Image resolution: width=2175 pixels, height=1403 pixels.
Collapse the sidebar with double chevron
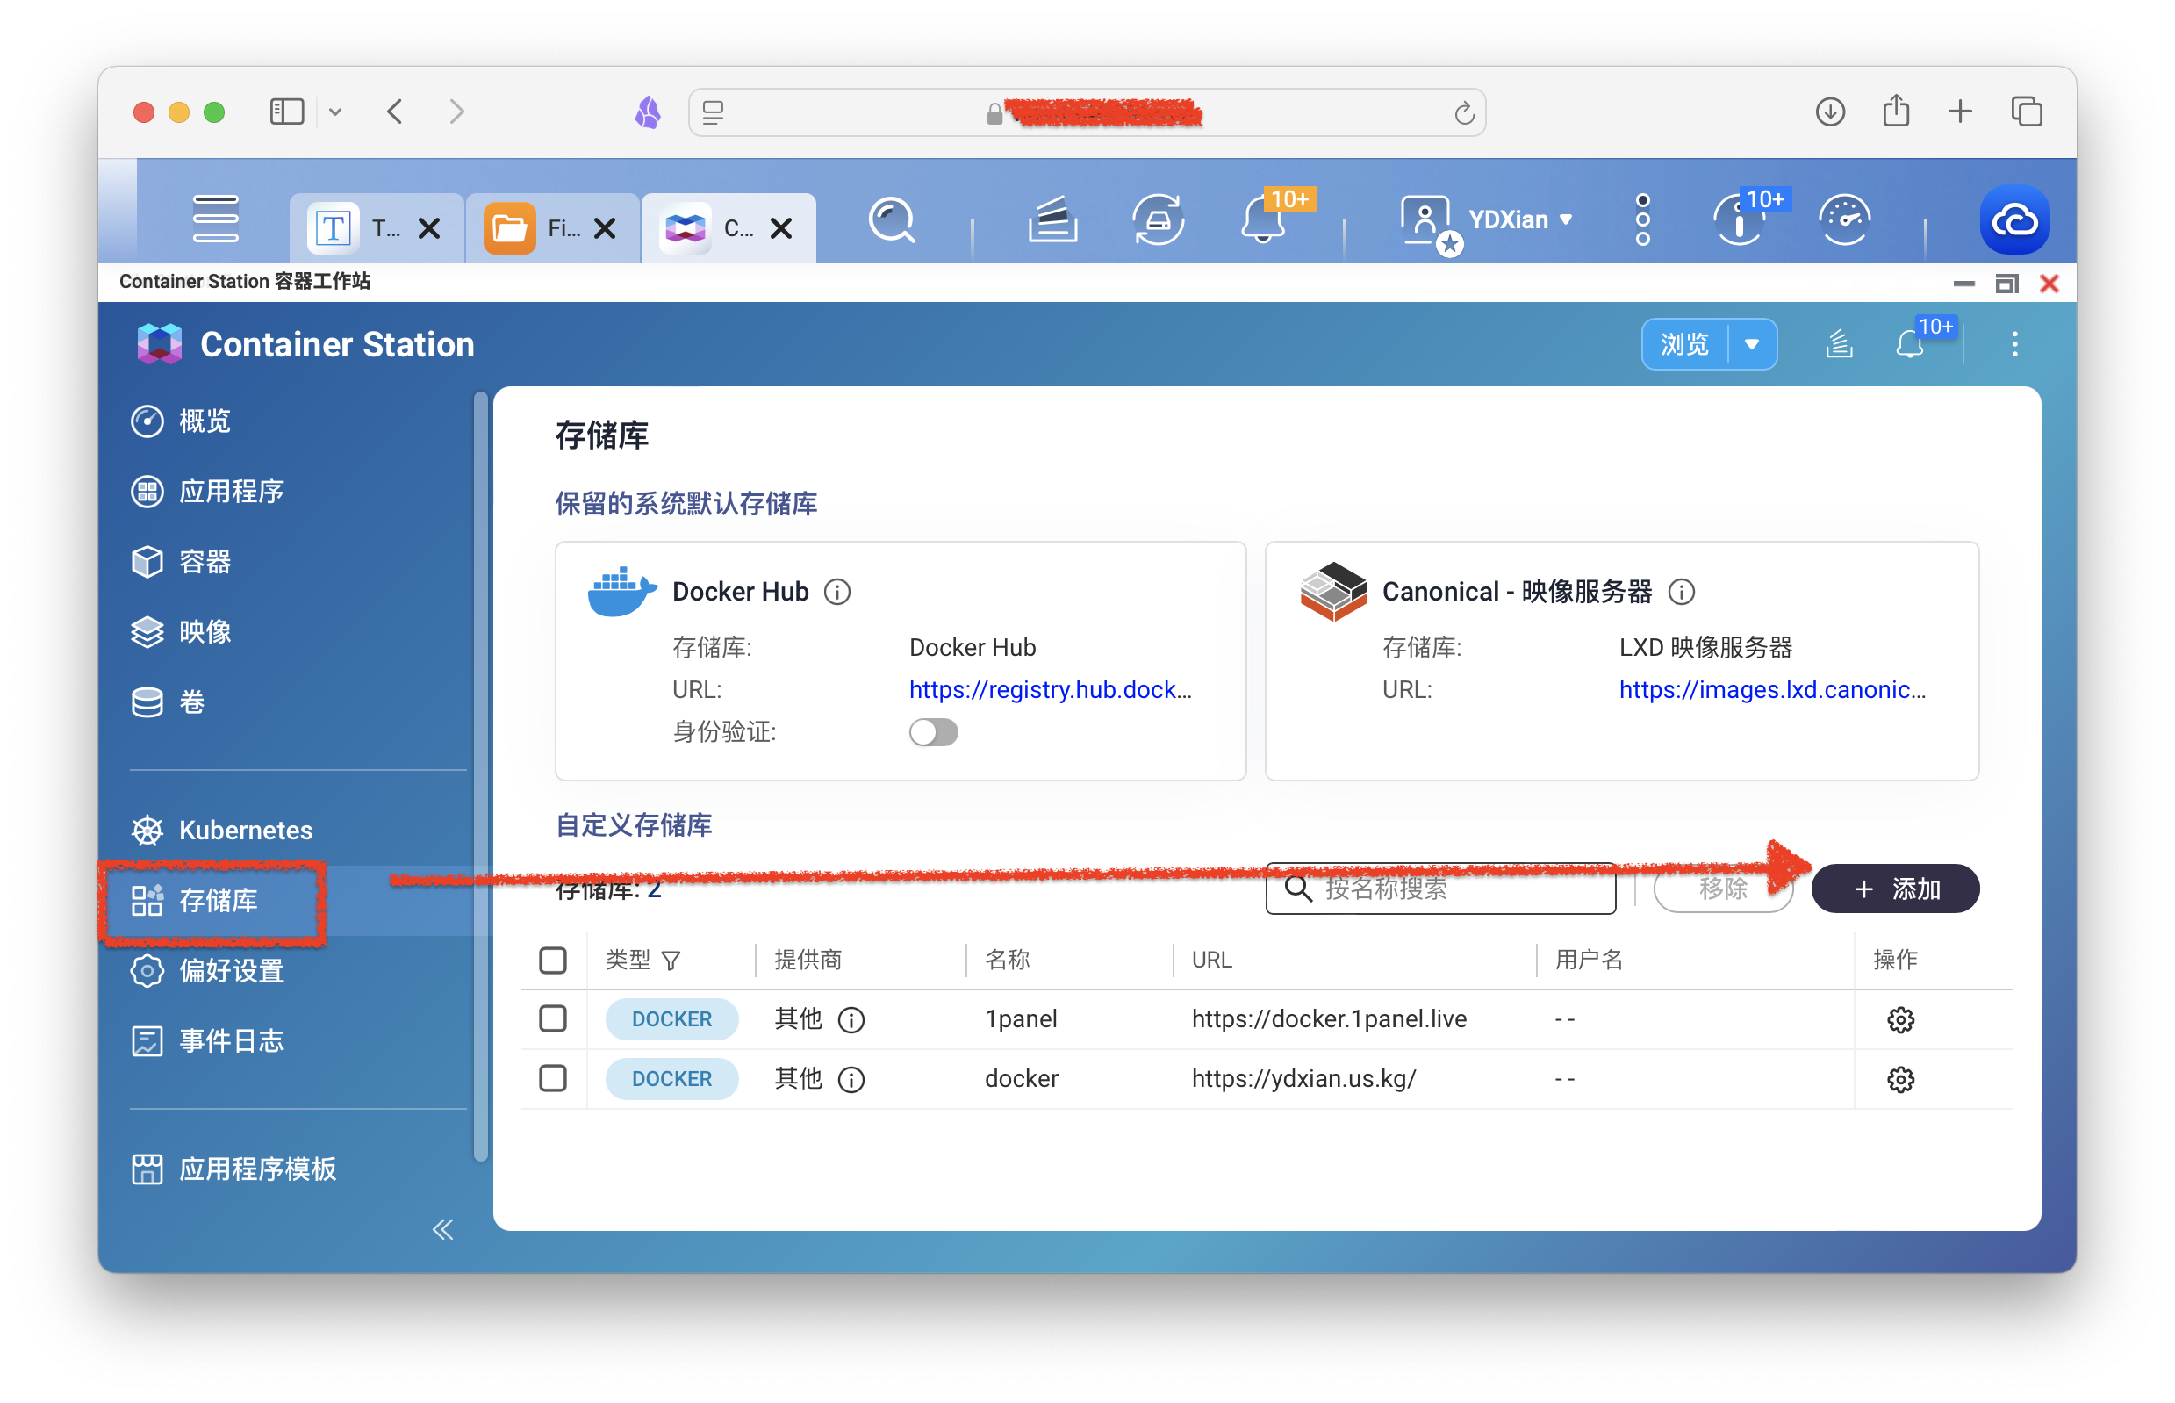coord(442,1230)
